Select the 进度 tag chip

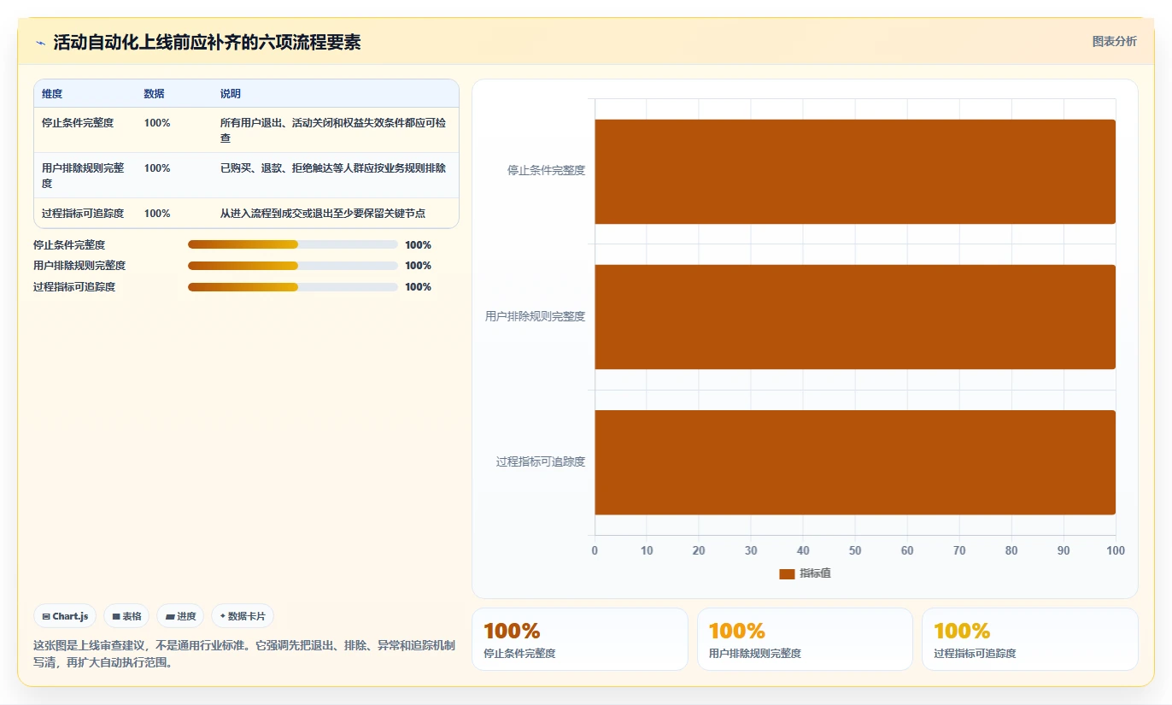click(x=180, y=616)
